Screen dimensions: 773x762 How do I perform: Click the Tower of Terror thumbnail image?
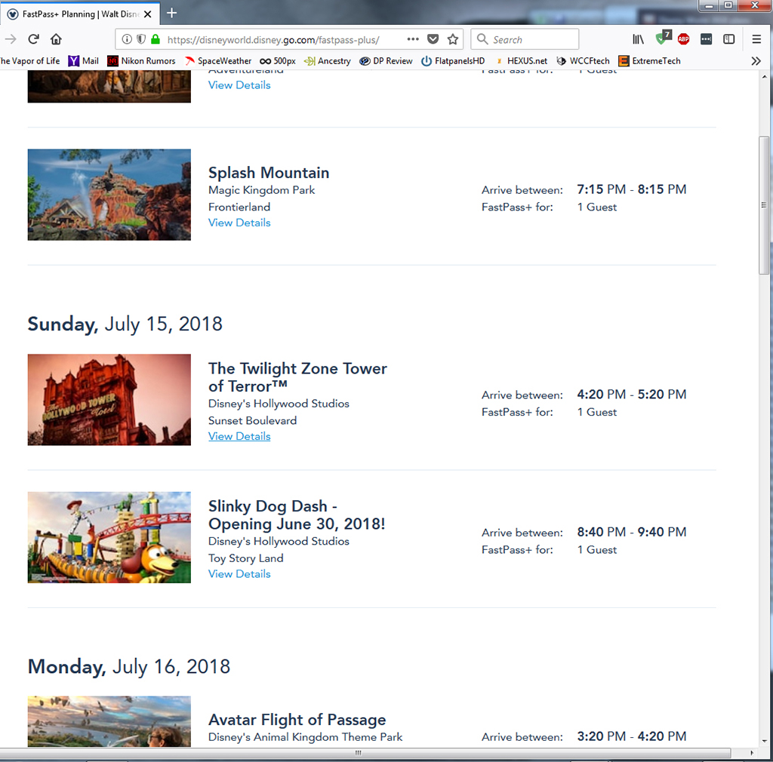[x=109, y=399]
